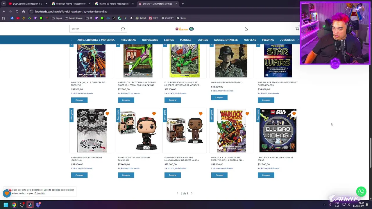The image size is (372, 209).
Task: Favorite Funko Pop Fennec Shand with heart
Action: pos(154,114)
